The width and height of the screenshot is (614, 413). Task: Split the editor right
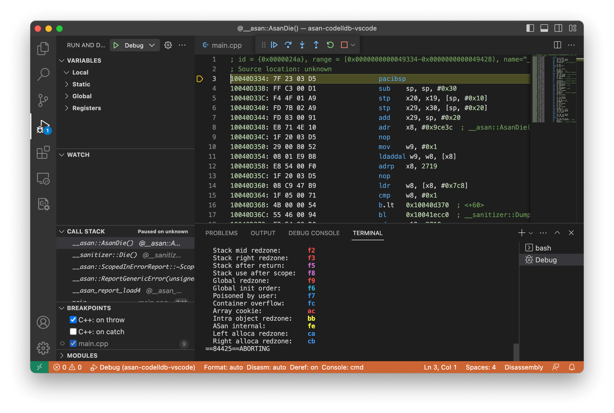click(557, 45)
